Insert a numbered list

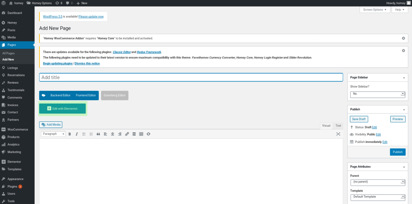[91, 134]
